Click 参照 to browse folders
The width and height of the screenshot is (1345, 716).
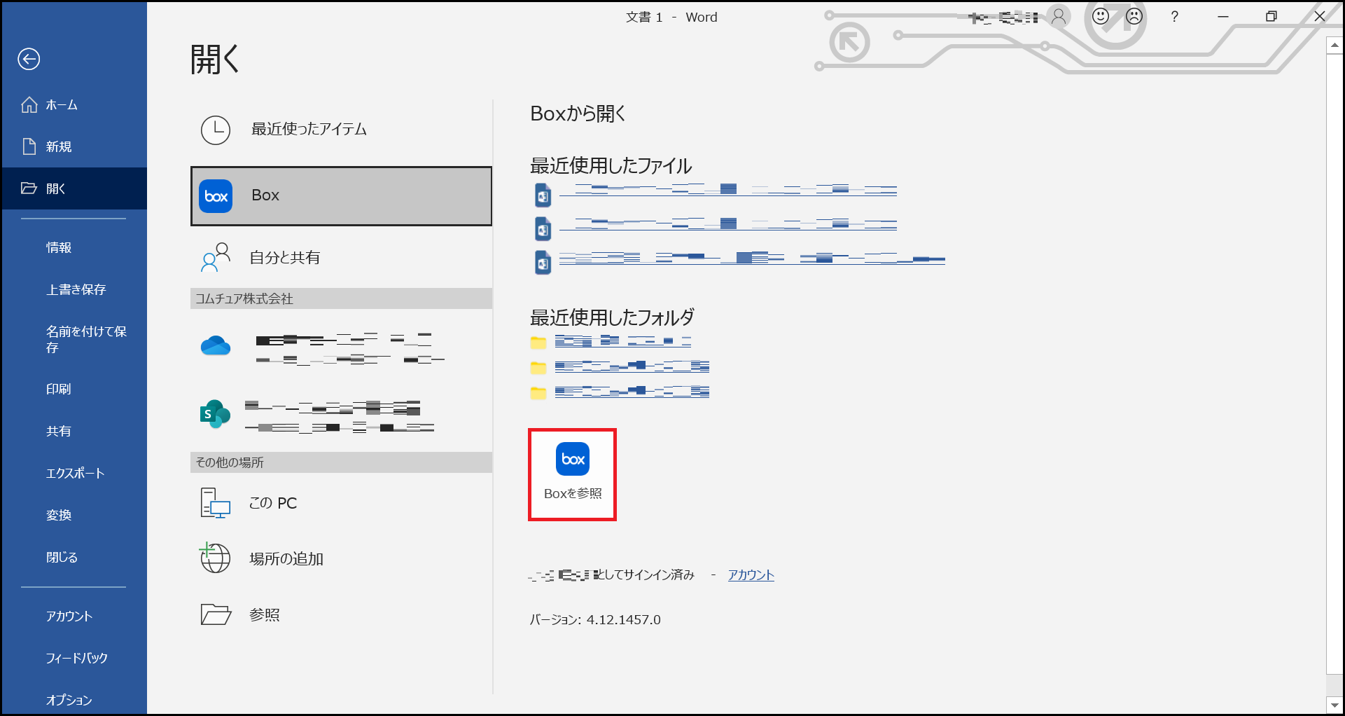341,614
